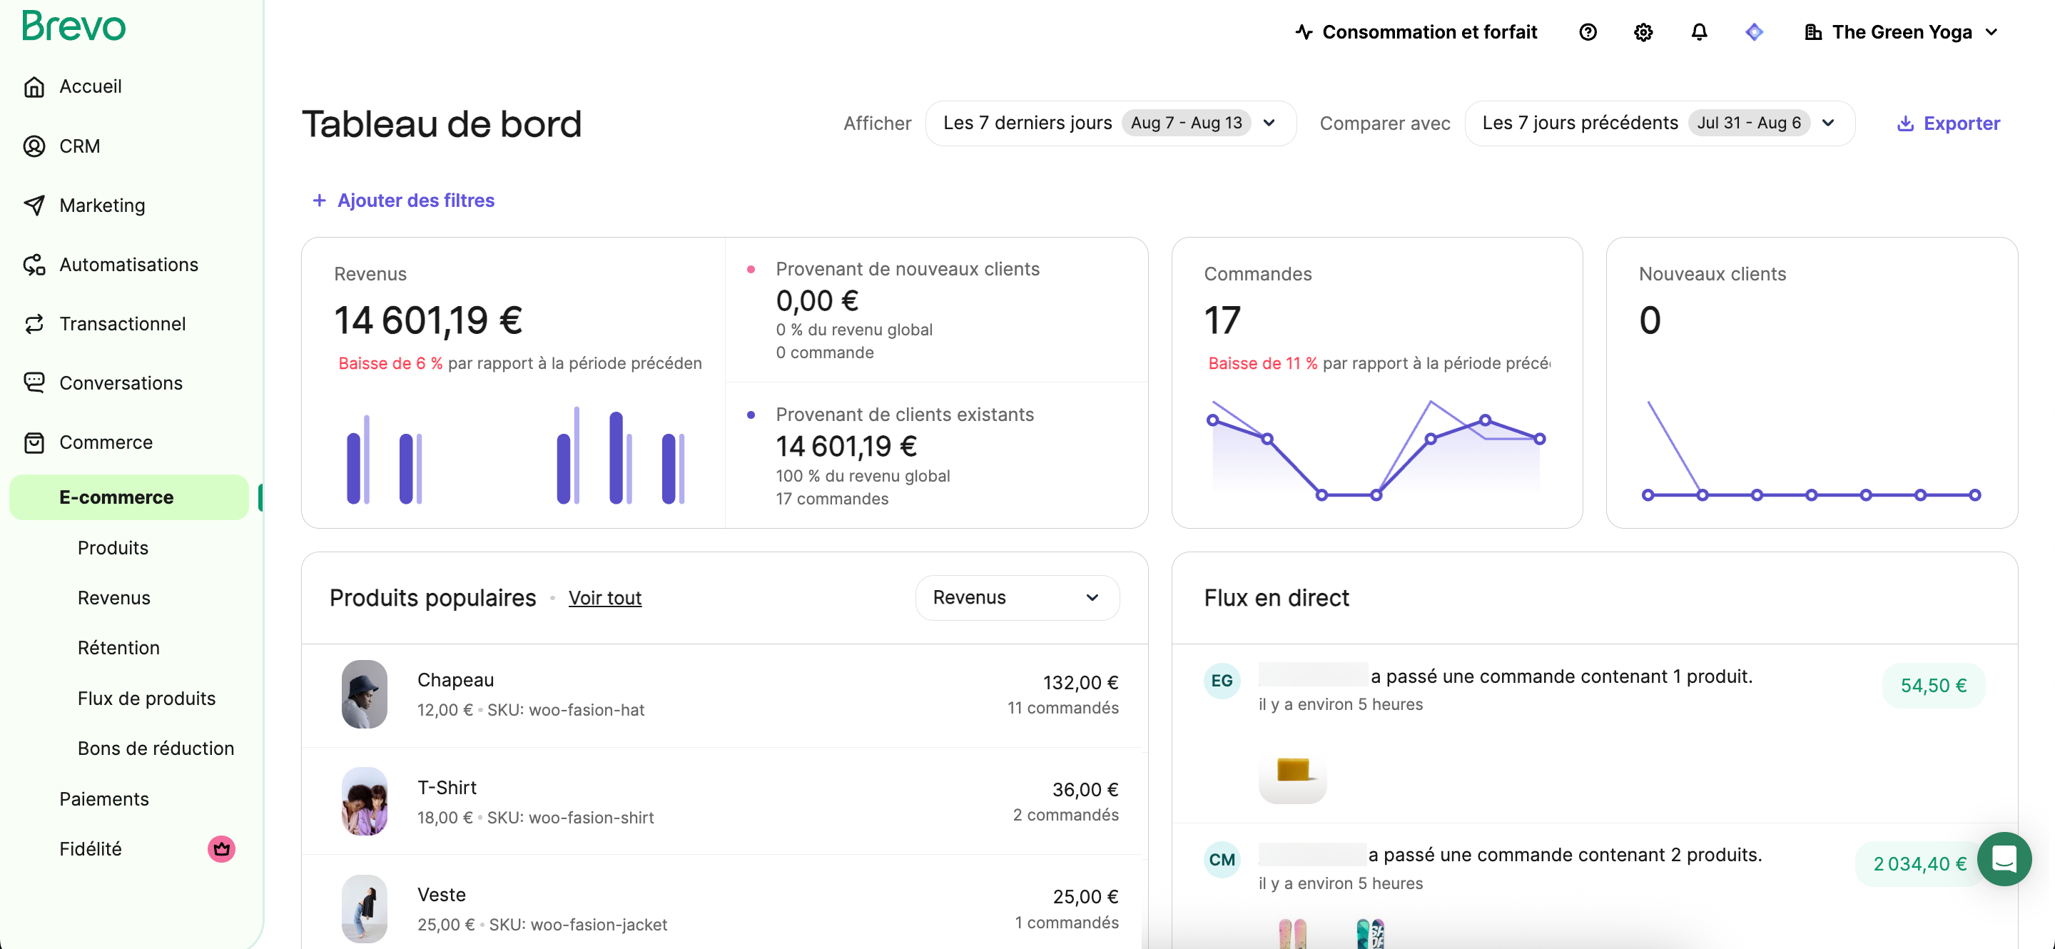Click the help question mark icon
2055x949 pixels.
pos(1588,33)
